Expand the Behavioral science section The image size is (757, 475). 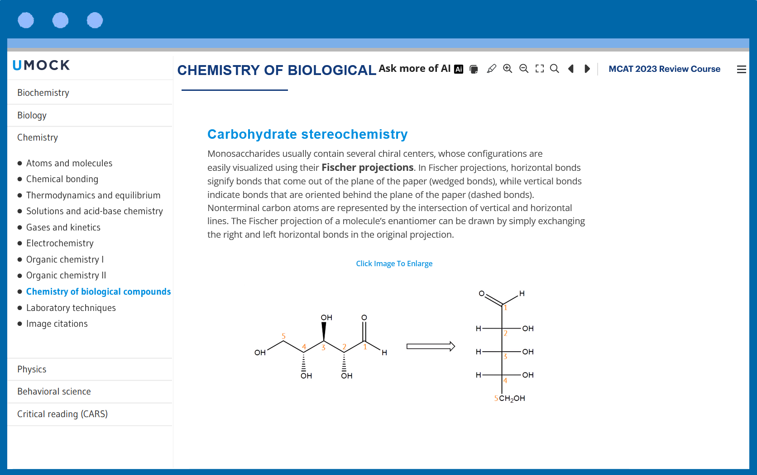pos(90,391)
